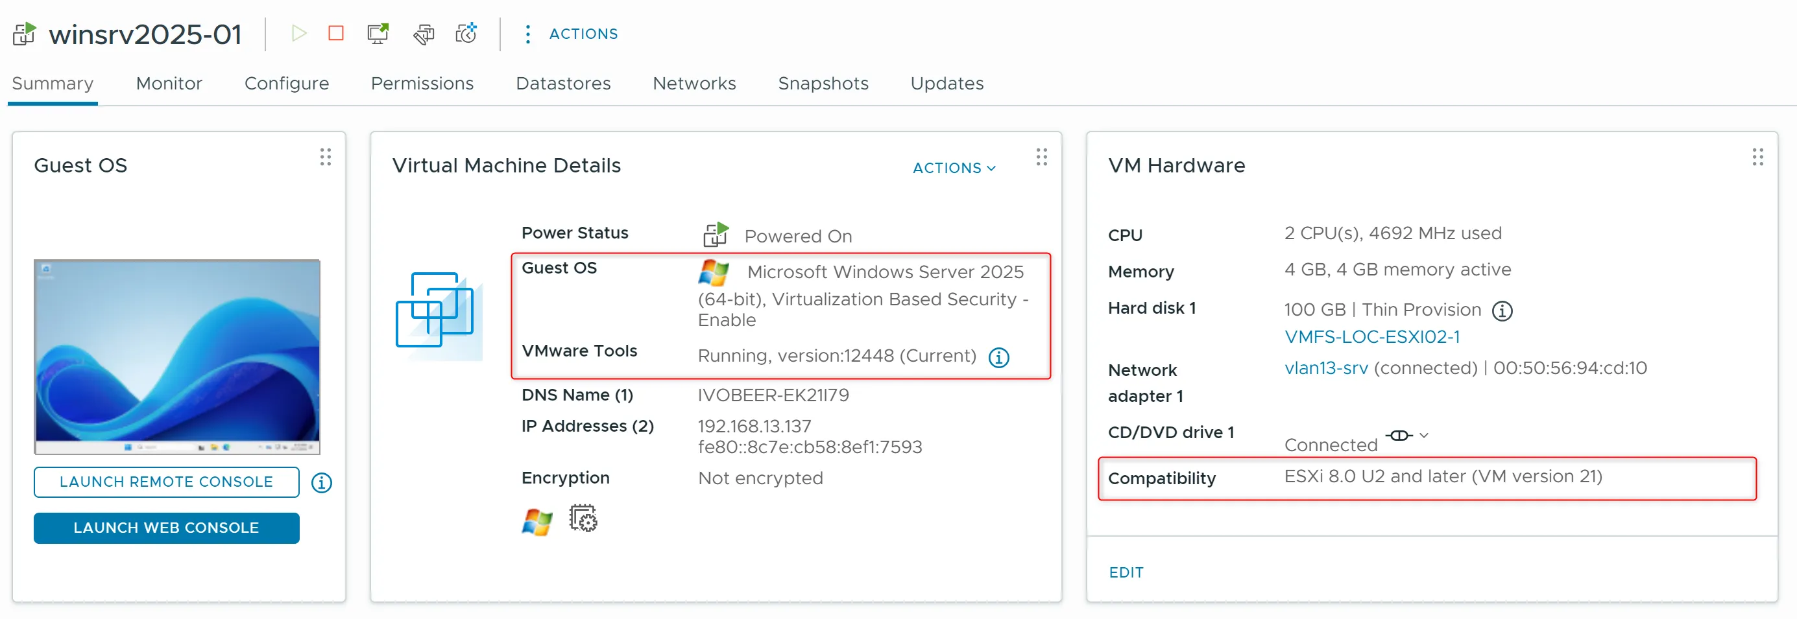Click LAUNCH REMOTE CONSOLE button

(166, 482)
